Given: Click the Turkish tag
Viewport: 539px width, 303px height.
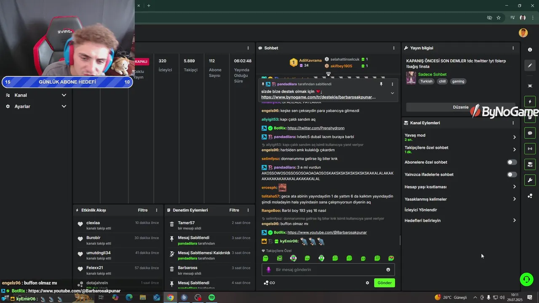Looking at the screenshot, I should [426, 81].
